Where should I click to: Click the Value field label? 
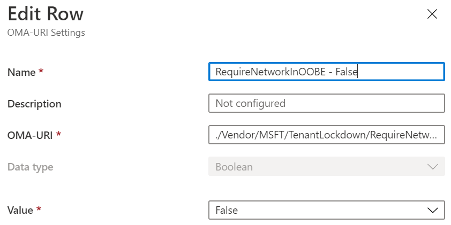20,210
